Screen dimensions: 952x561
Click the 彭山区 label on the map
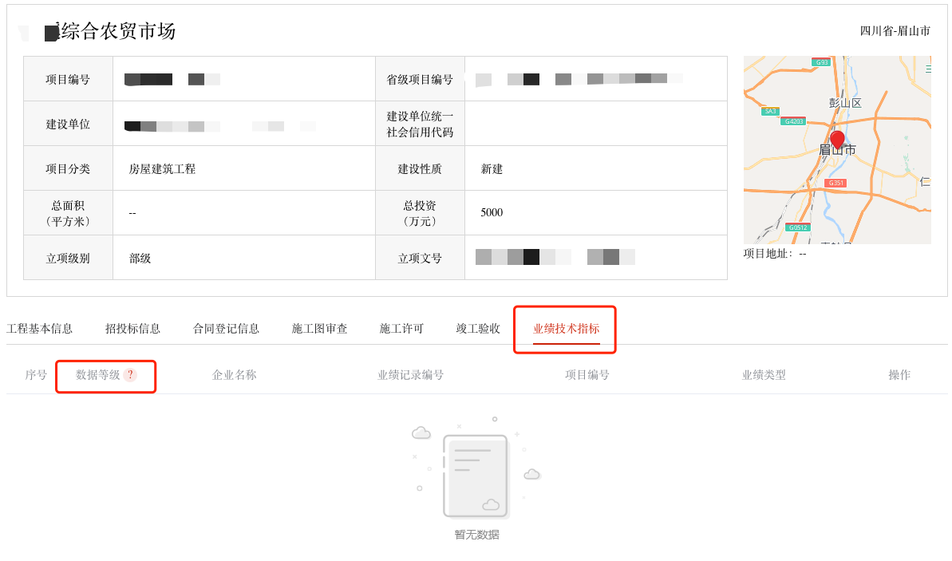click(x=845, y=103)
